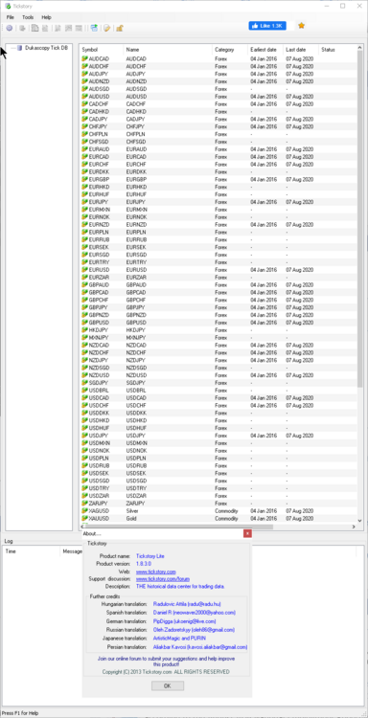Click the icon next to AUDCAD symbol
368x718 pixels.
click(84, 58)
